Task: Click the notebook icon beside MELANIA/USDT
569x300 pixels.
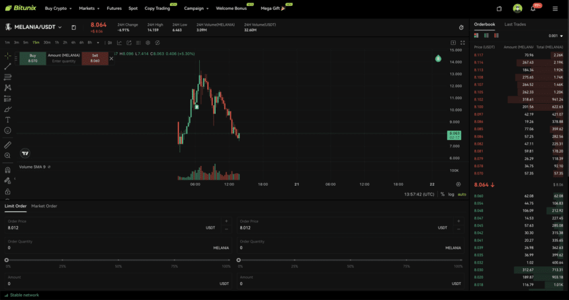Action: tap(73, 28)
